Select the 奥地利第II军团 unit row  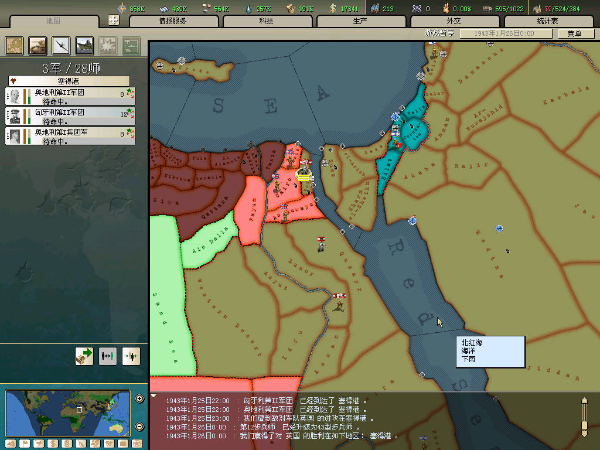(70, 96)
